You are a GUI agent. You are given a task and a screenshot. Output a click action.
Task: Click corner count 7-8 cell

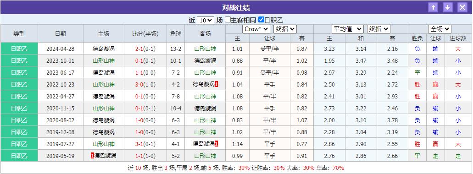coord(176,96)
